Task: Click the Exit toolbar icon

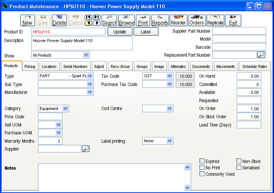Action: 233,20
